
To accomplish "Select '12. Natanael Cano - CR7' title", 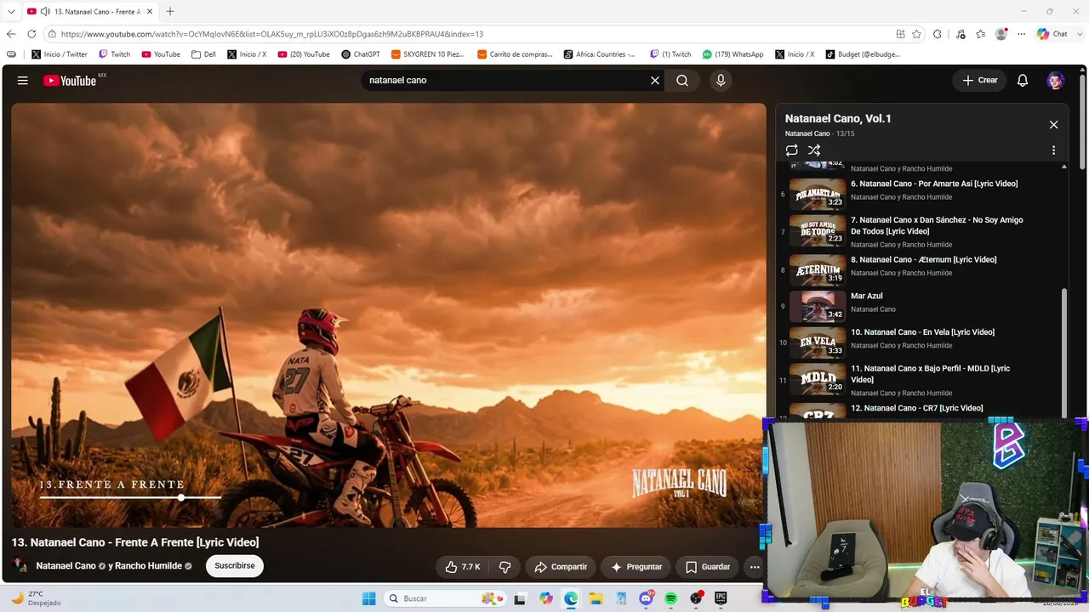I will 917,408.
